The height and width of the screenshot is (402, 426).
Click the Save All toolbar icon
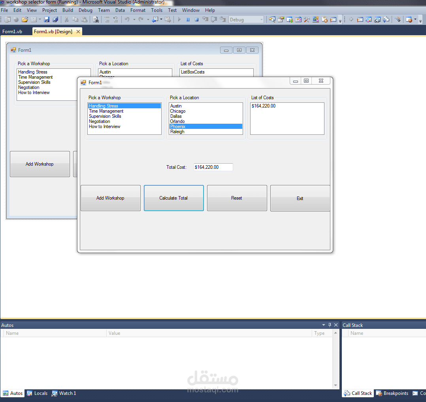(x=55, y=19)
